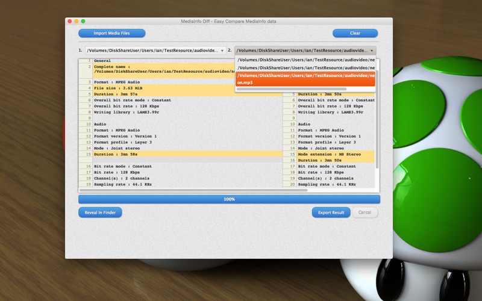Click the right pane vertical scrollbar
Viewport: 482px width, 301px height.
(378, 120)
